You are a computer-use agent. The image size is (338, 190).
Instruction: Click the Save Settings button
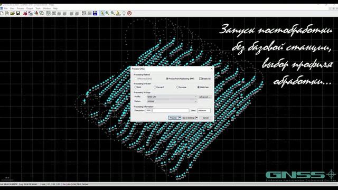click(189, 118)
